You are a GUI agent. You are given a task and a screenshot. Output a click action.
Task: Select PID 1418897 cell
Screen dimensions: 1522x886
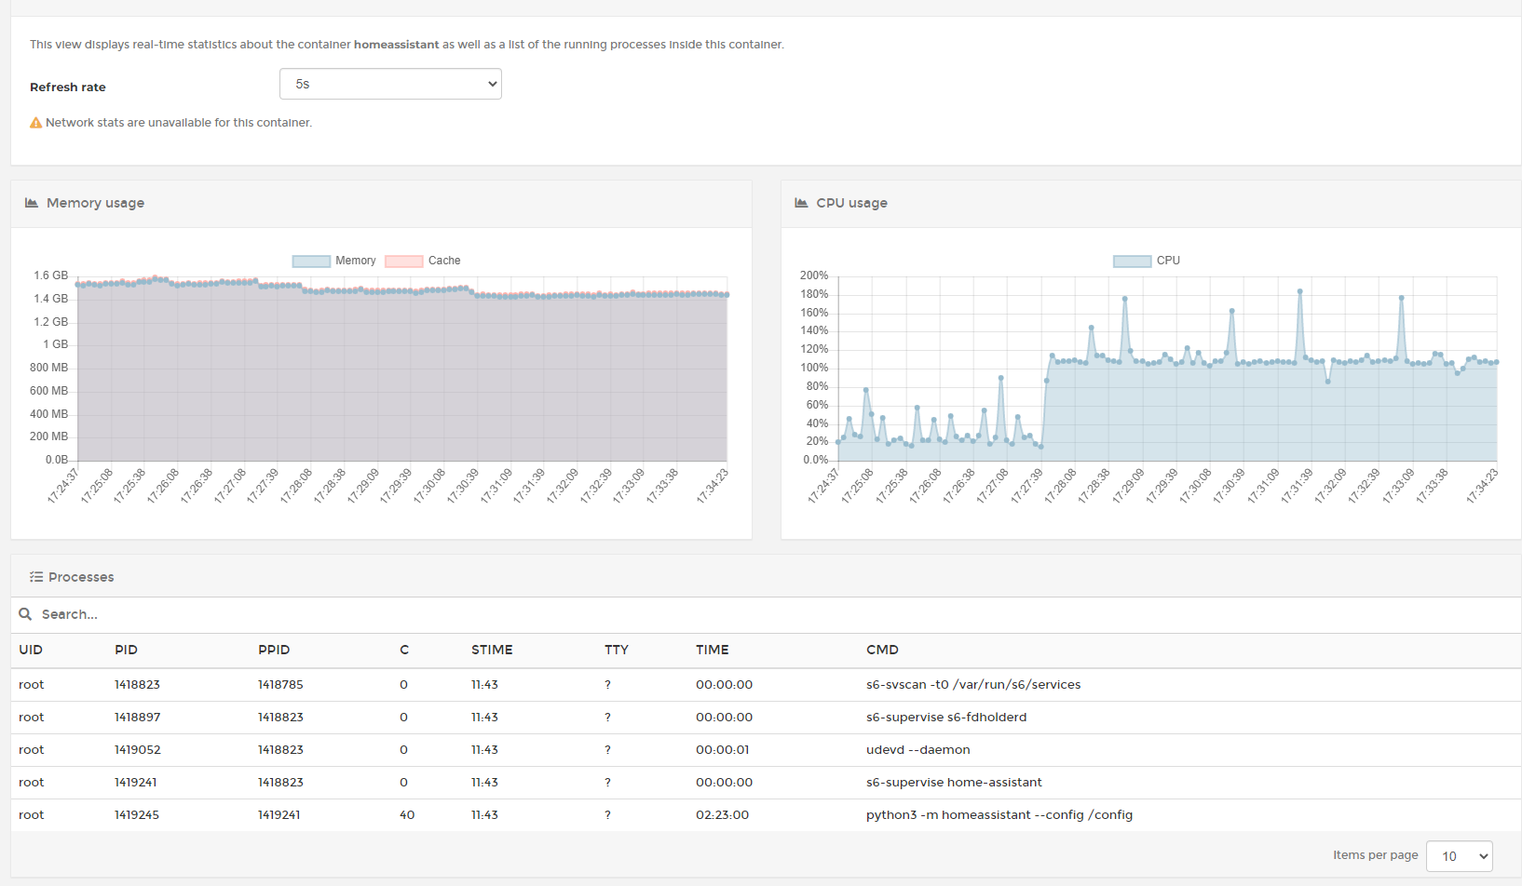pyautogui.click(x=137, y=717)
